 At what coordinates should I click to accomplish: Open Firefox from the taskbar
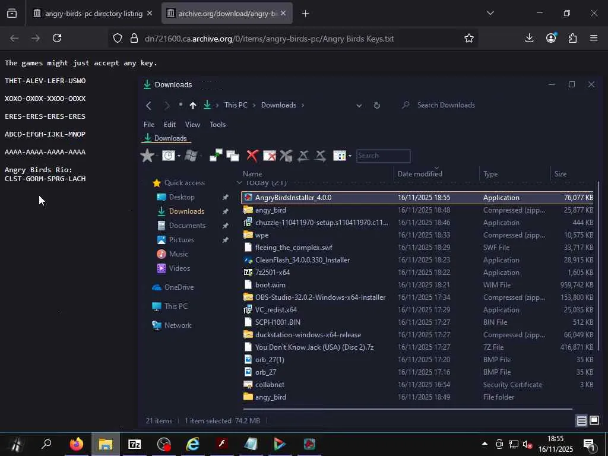coord(77,444)
